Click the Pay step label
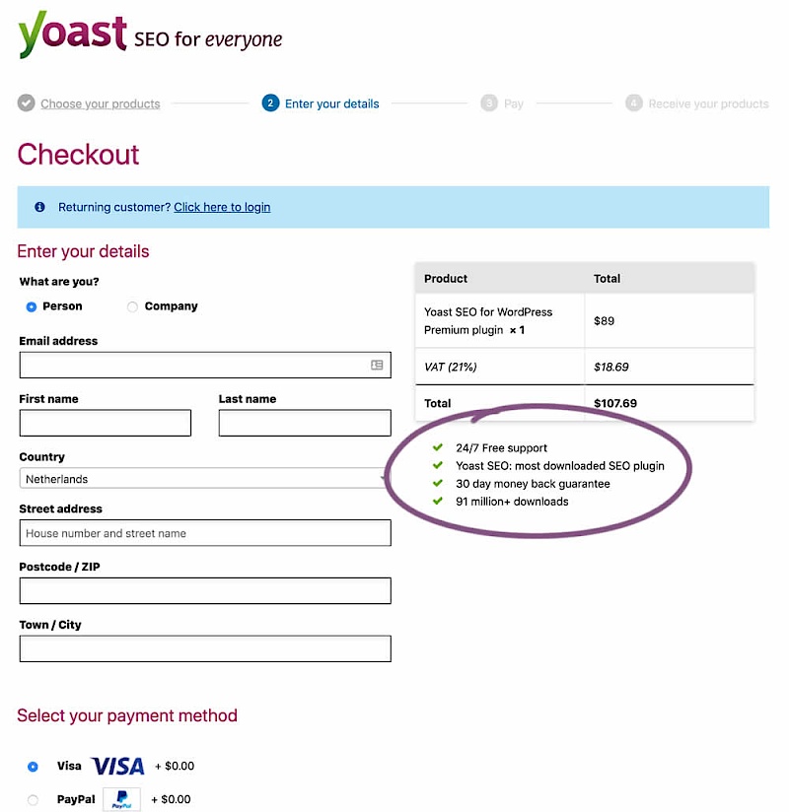The width and height of the screenshot is (789, 812). click(514, 103)
